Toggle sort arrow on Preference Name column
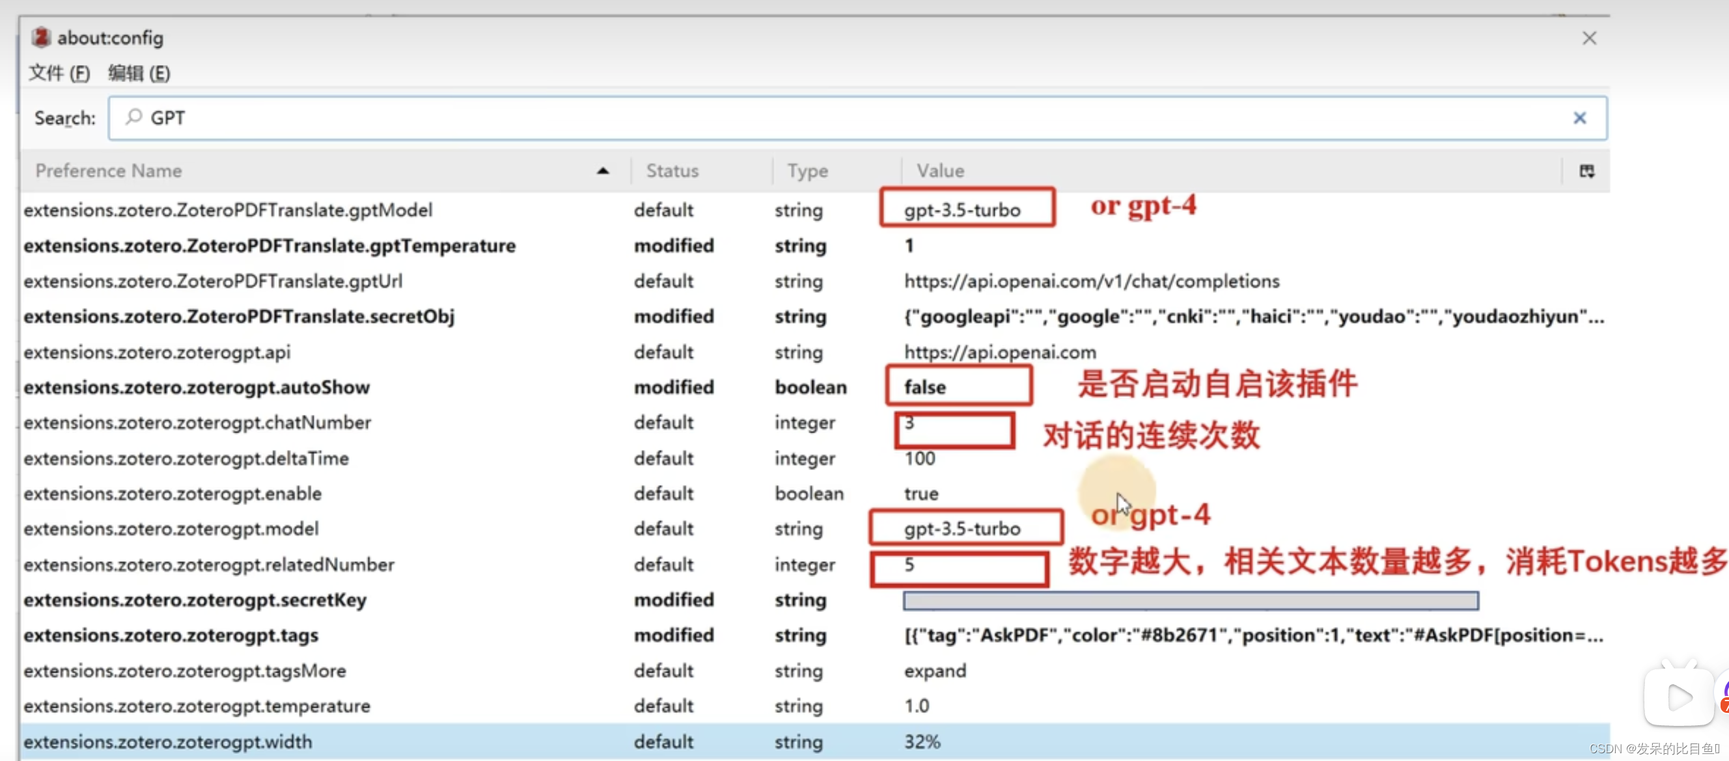 (603, 171)
